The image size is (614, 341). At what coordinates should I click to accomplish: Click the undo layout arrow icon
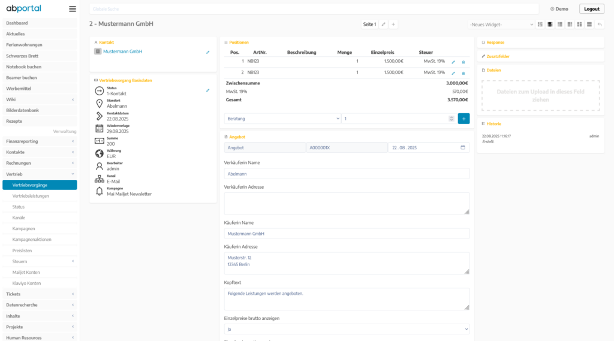600,25
